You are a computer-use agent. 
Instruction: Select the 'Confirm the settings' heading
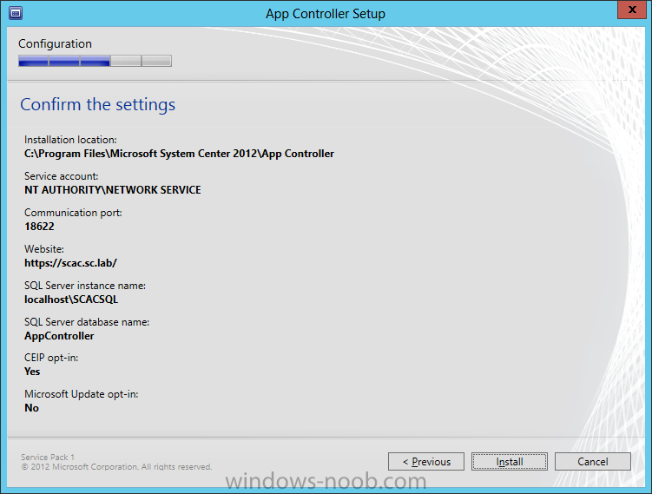pos(98,104)
